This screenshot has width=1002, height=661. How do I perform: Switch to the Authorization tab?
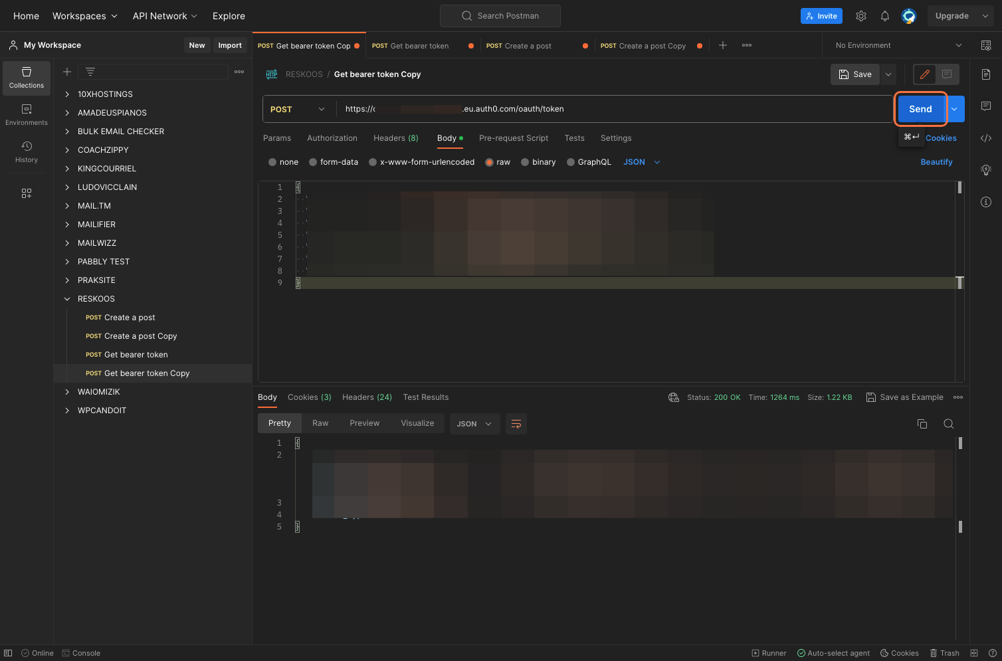pyautogui.click(x=332, y=138)
